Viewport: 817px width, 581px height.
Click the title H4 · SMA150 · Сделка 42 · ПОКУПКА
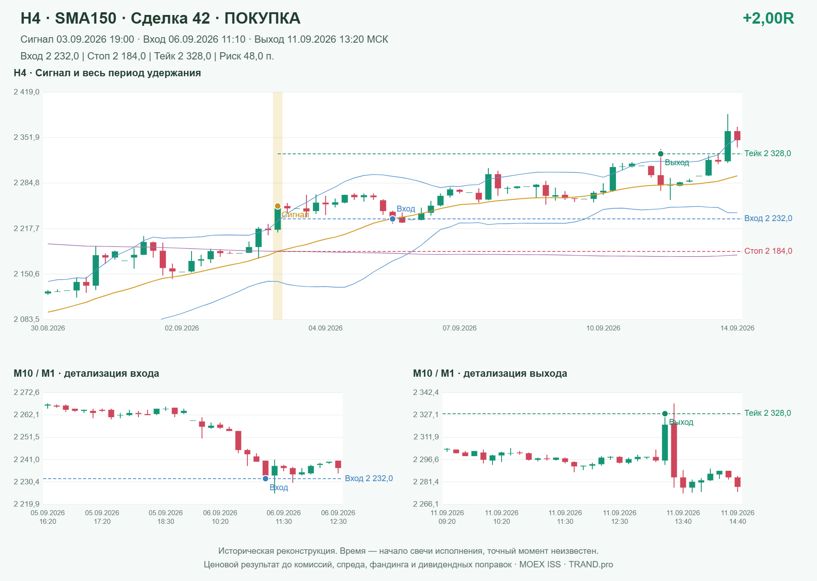point(160,18)
